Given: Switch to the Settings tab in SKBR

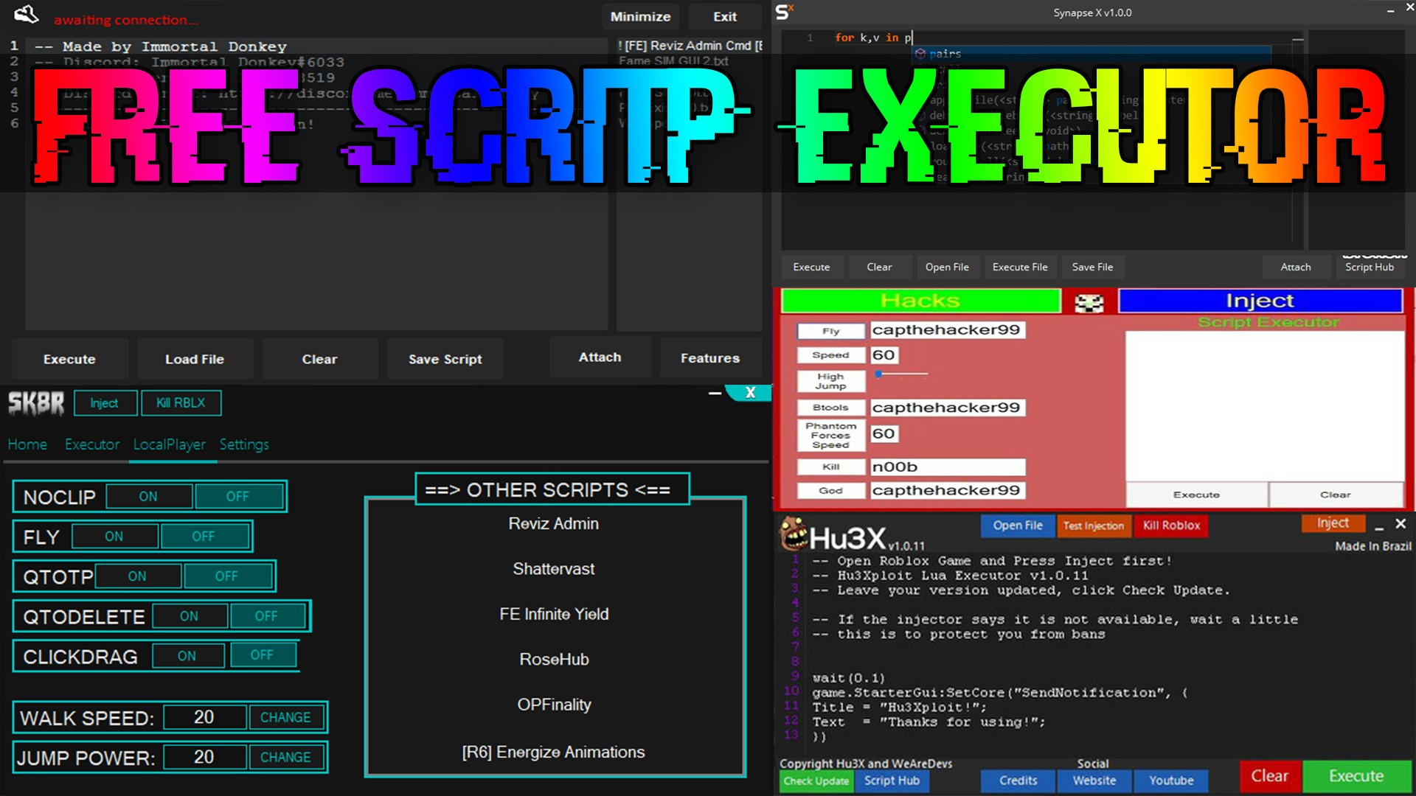Looking at the screenshot, I should tap(244, 444).
